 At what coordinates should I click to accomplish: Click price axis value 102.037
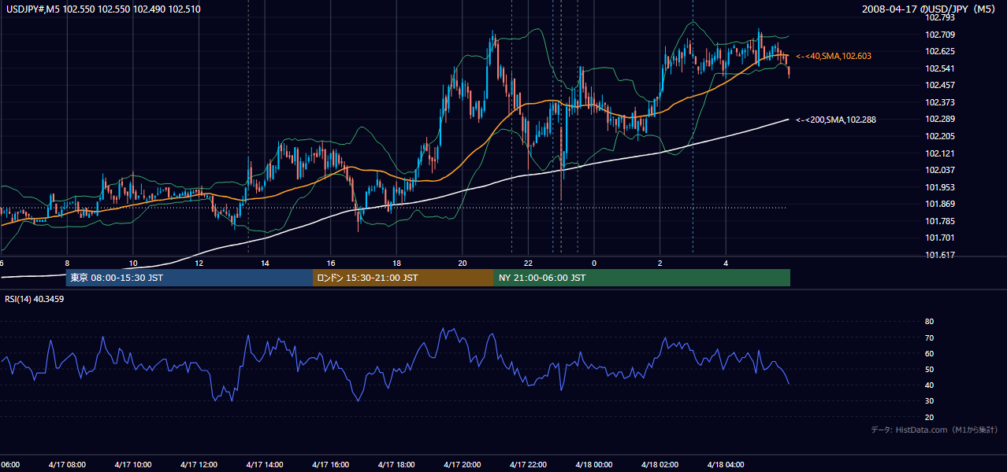pos(940,170)
